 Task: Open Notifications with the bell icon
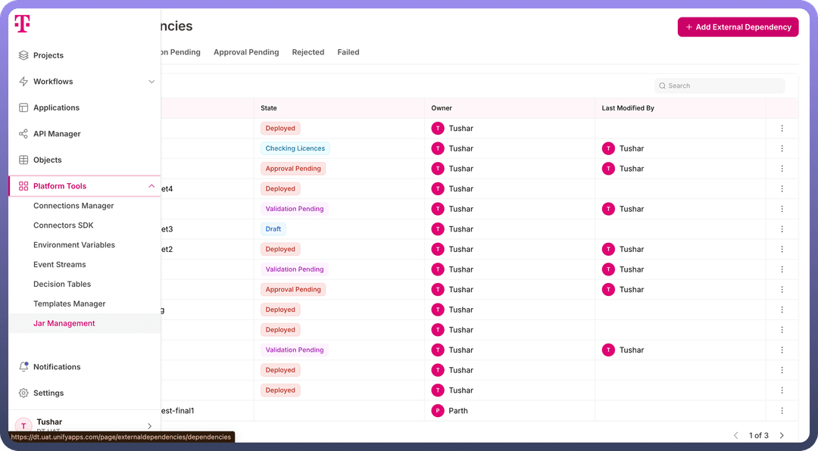click(56, 367)
